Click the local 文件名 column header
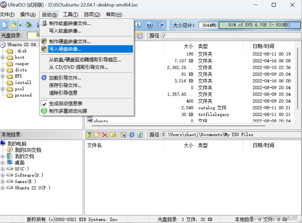The image size is (302, 223). (x=124, y=145)
